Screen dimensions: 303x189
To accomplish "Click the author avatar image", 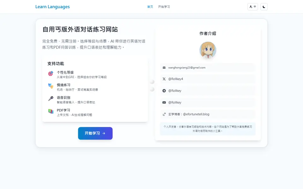I will 208,50.
